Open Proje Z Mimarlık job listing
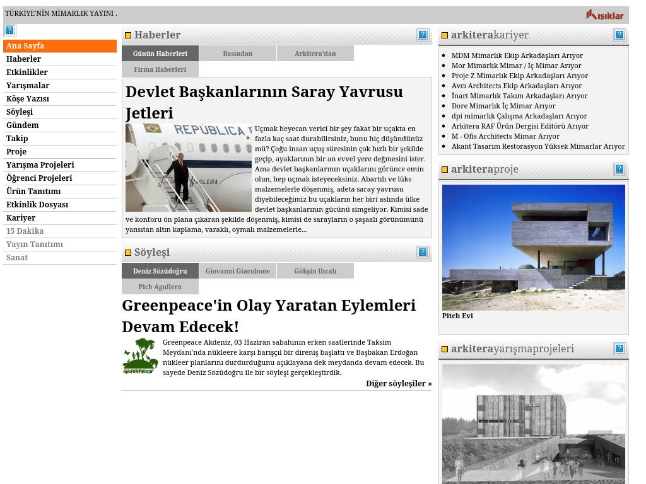The image size is (646, 484). (x=520, y=76)
